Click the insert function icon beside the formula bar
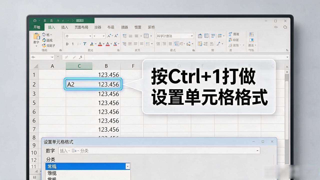320x180 pixels. (80, 57)
